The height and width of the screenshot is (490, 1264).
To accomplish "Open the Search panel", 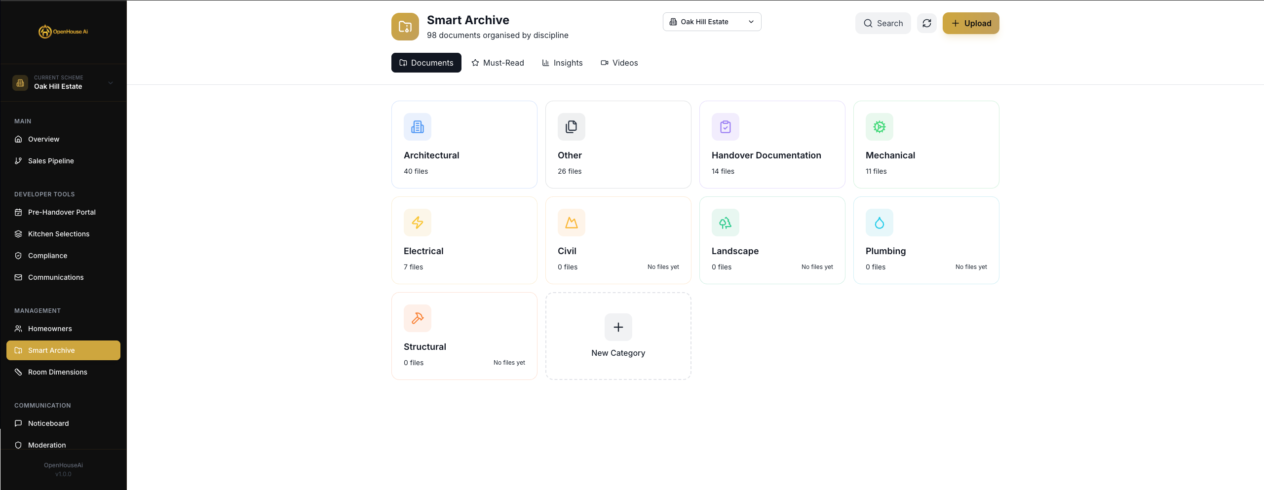I will (x=883, y=23).
